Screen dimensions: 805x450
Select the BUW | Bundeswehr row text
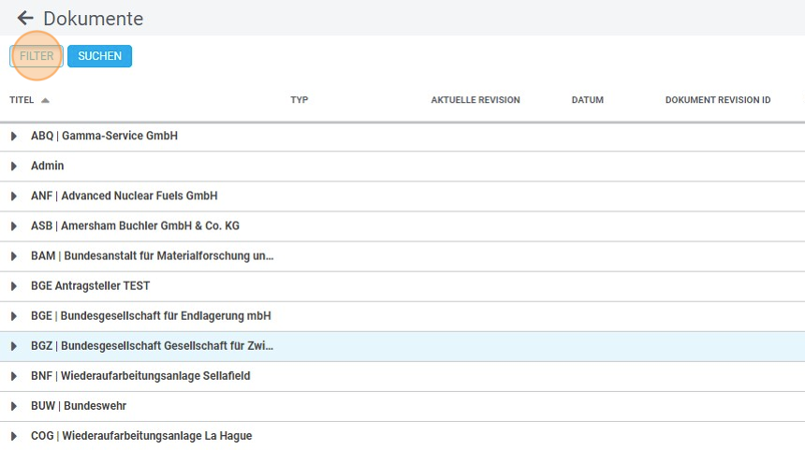point(79,406)
